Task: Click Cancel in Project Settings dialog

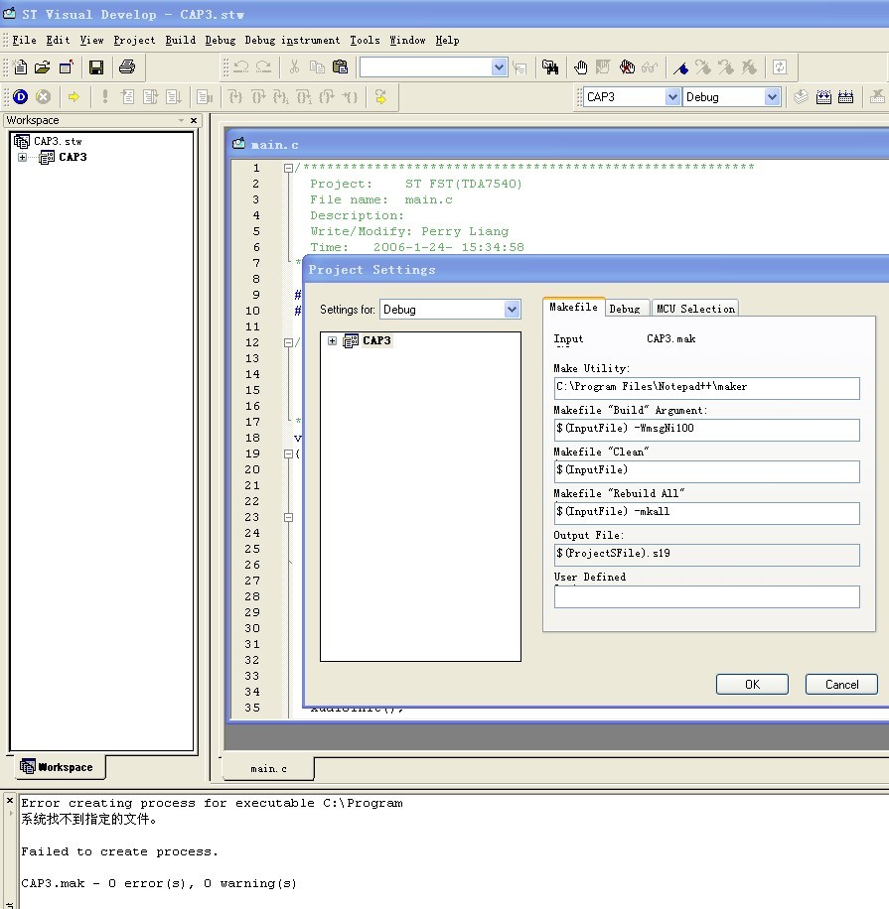Action: pyautogui.click(x=841, y=684)
